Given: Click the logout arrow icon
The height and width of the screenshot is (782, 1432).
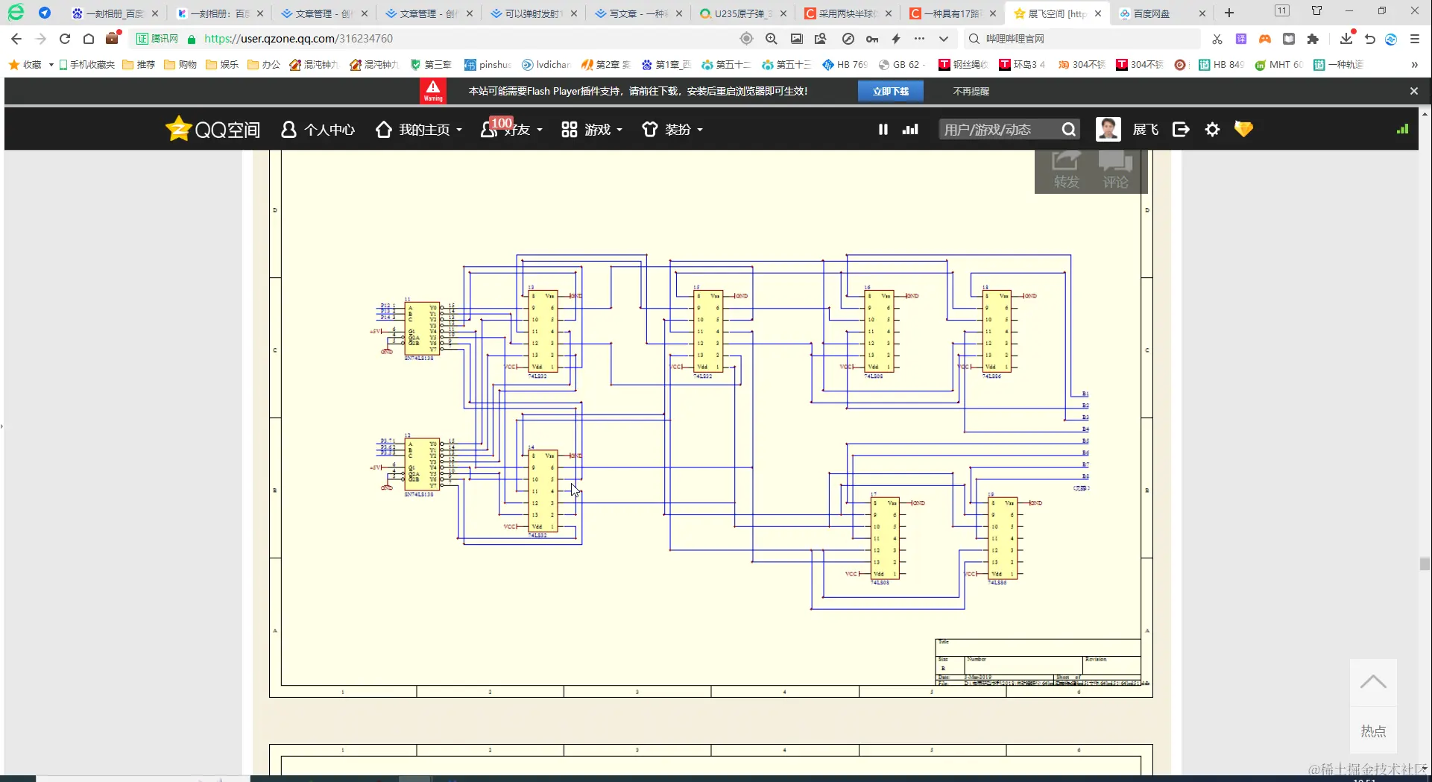Looking at the screenshot, I should coord(1181,129).
